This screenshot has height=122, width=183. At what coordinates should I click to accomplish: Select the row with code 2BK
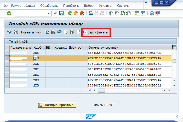(x=7, y=75)
